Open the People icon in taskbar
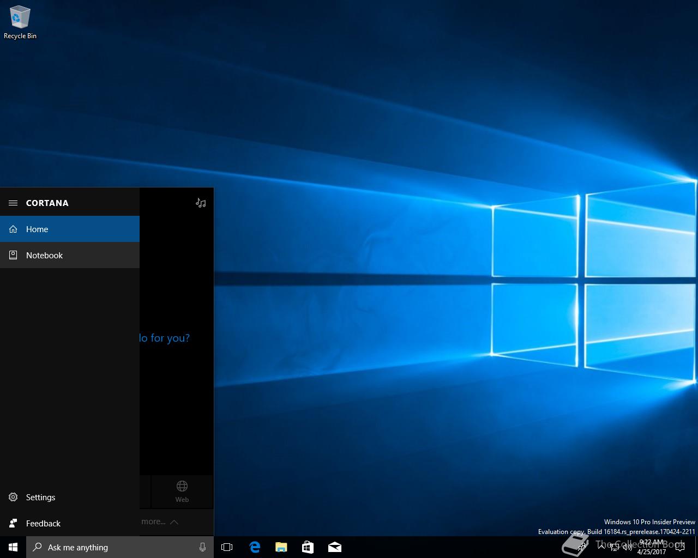698x558 pixels. pyautogui.click(x=582, y=547)
